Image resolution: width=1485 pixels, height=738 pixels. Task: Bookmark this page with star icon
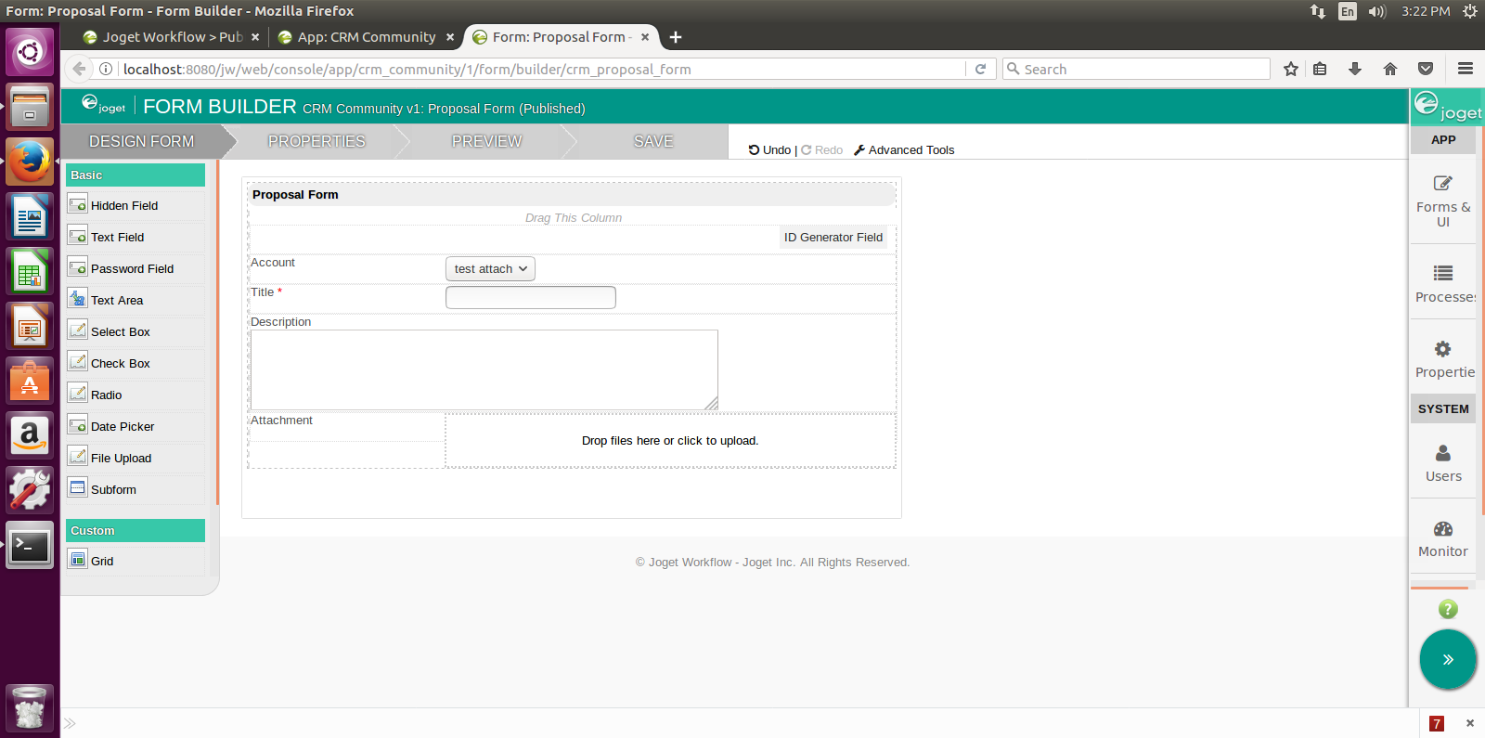[x=1291, y=69]
